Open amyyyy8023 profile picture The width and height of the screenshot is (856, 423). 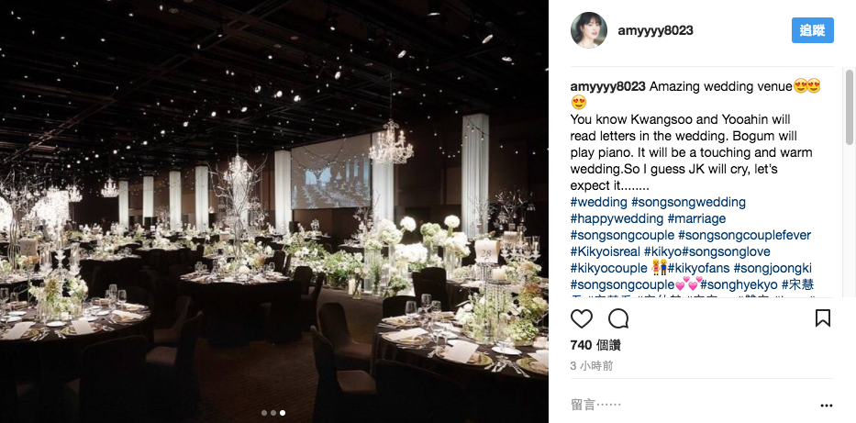click(x=589, y=30)
